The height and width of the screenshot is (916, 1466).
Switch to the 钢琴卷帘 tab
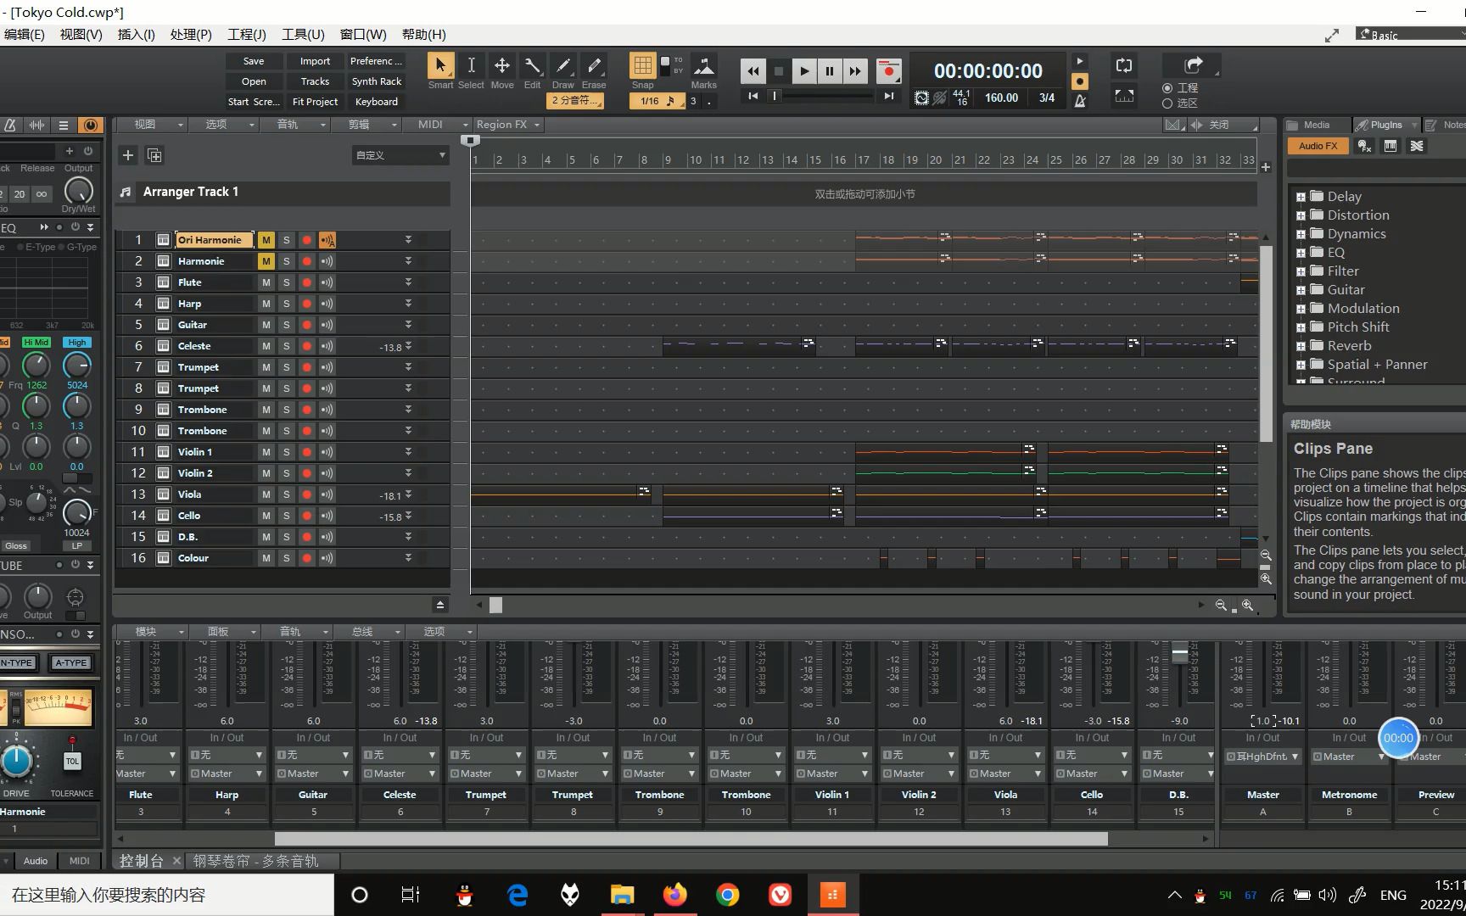(x=255, y=861)
